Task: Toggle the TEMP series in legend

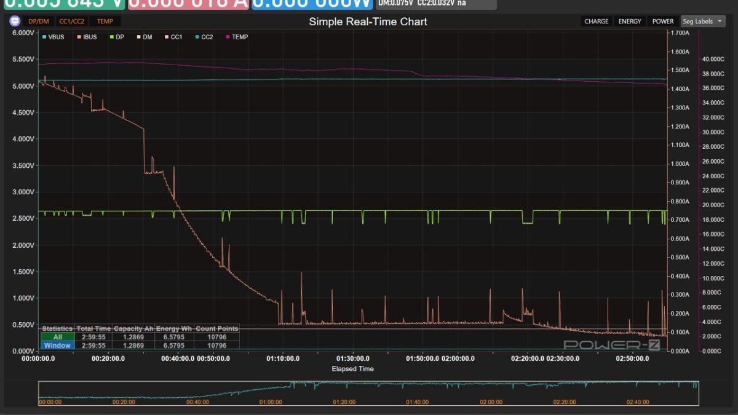Action: pos(237,37)
